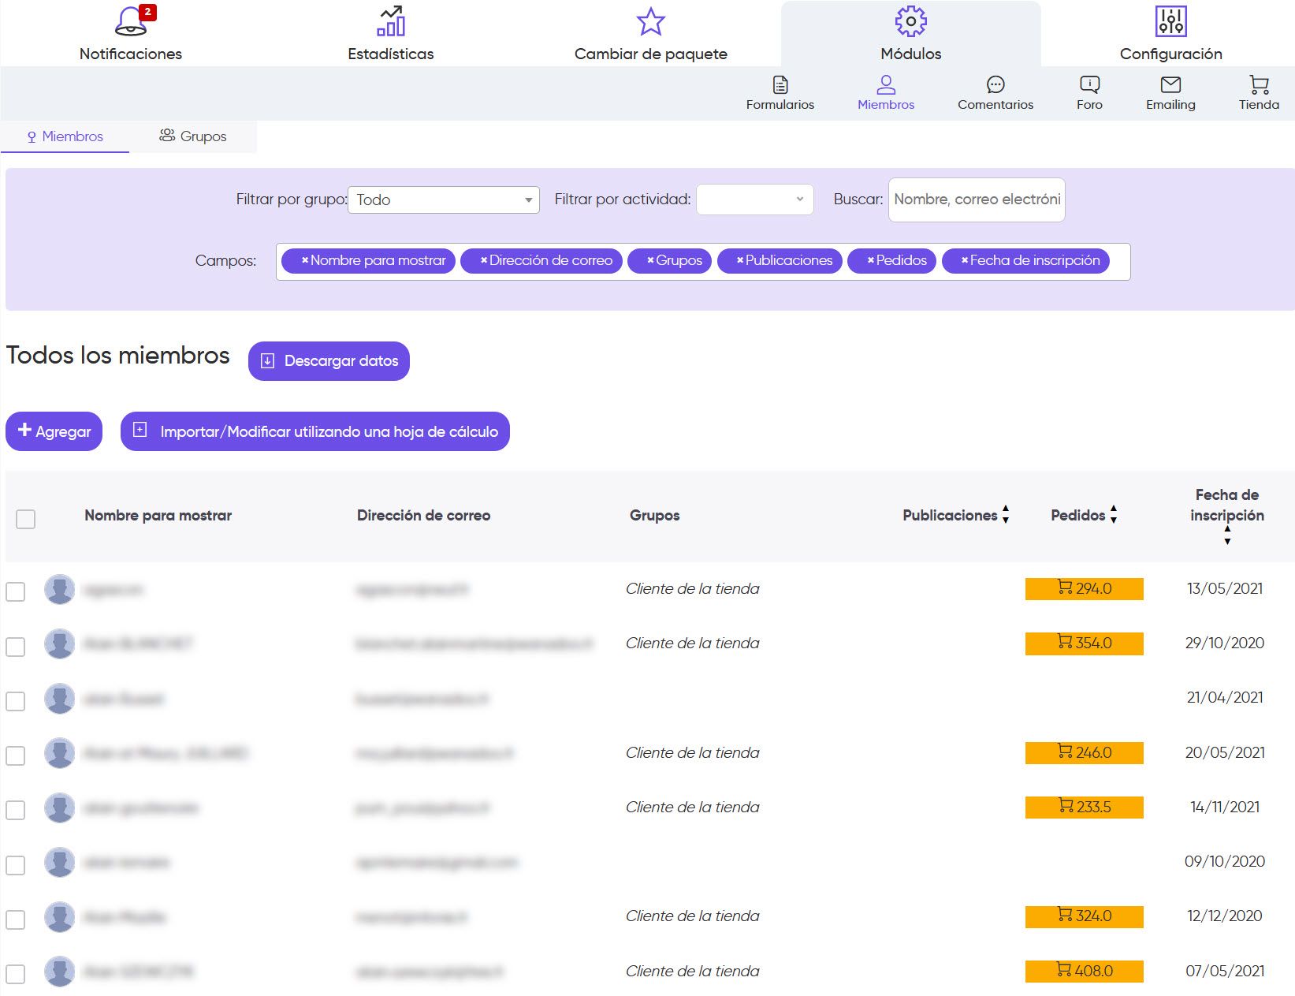
Task: Click the avatar of member registered 14/11/2021
Action: tap(60, 808)
